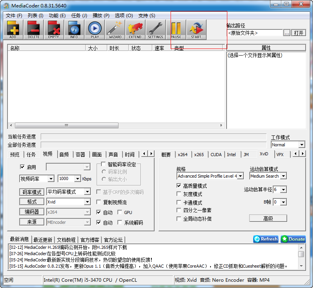Select the CUDA tab

point(216,155)
